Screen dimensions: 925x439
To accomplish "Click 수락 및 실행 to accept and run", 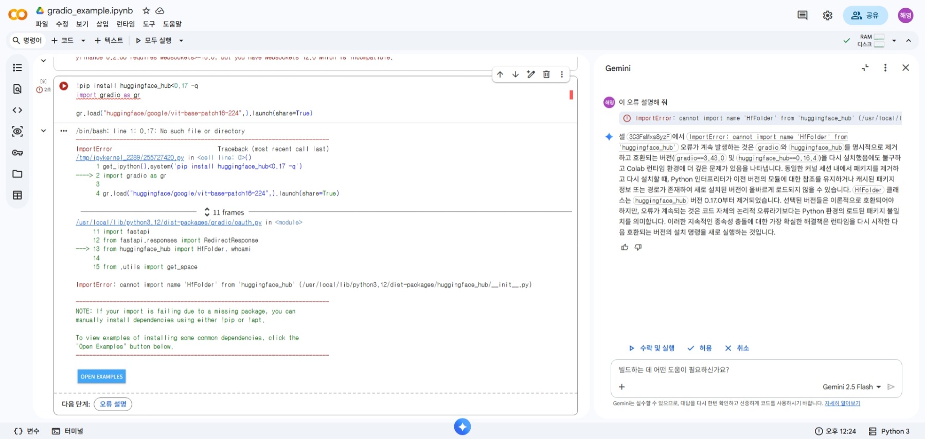I will tap(652, 348).
